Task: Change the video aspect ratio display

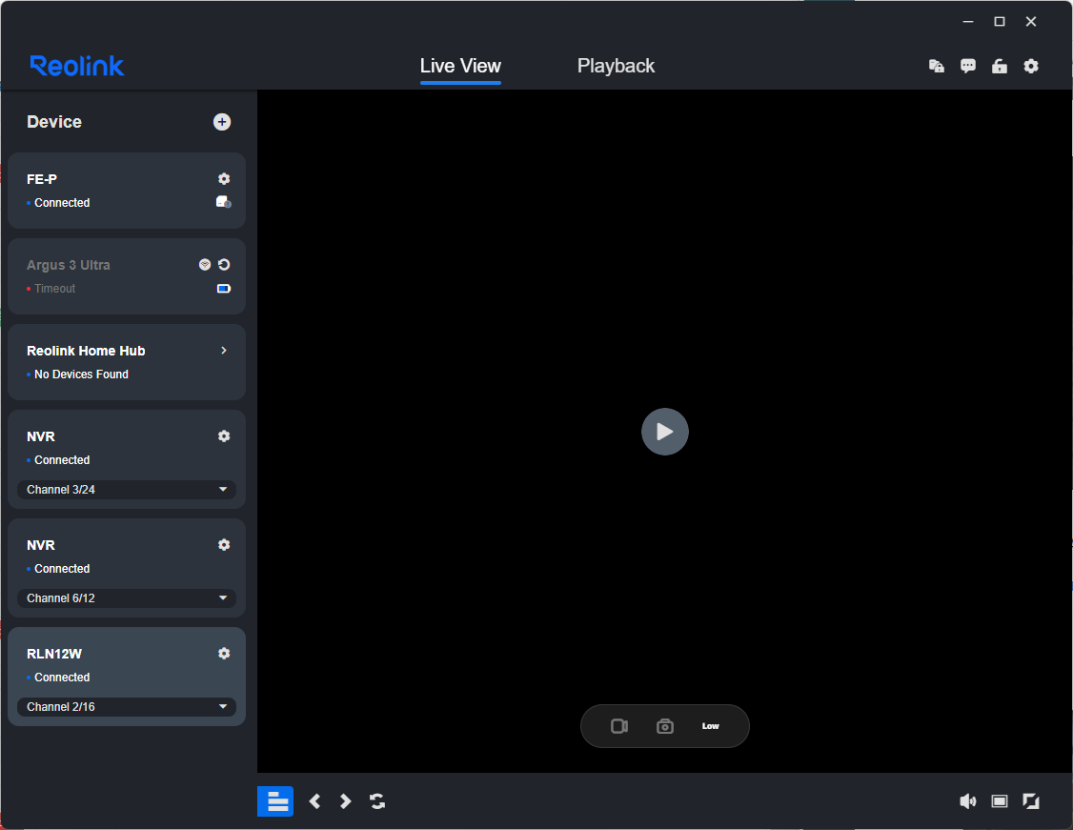Action: pyautogui.click(x=999, y=801)
